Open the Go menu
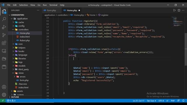 click(x=39, y=5)
